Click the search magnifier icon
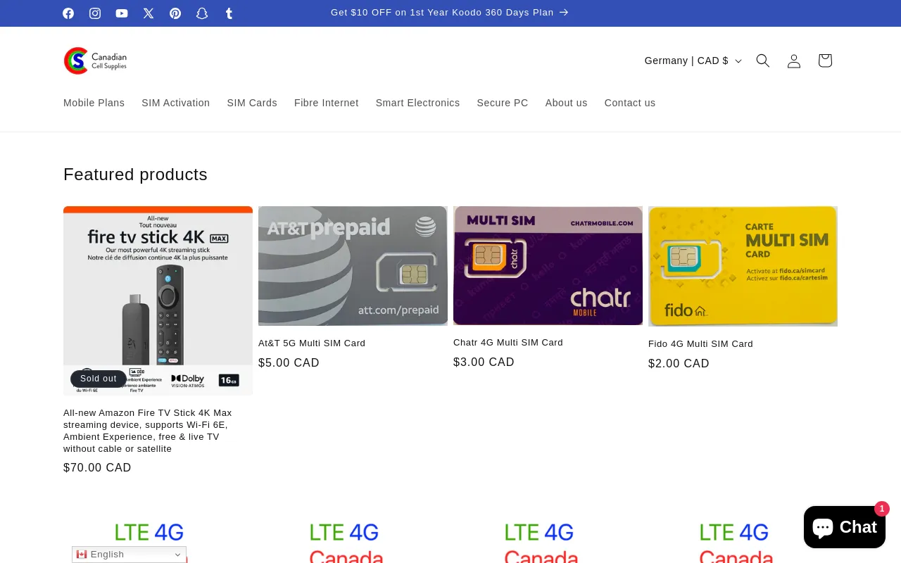This screenshot has width=901, height=563. [x=763, y=61]
